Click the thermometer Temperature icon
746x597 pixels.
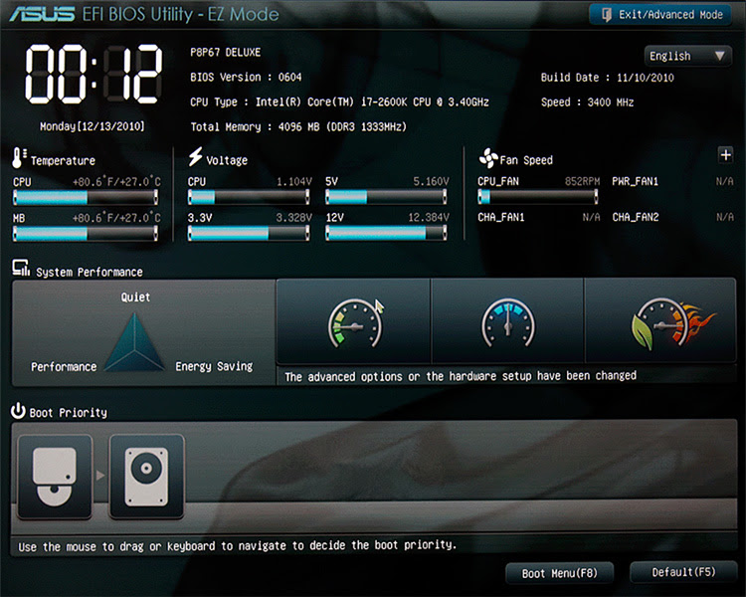click(x=19, y=158)
